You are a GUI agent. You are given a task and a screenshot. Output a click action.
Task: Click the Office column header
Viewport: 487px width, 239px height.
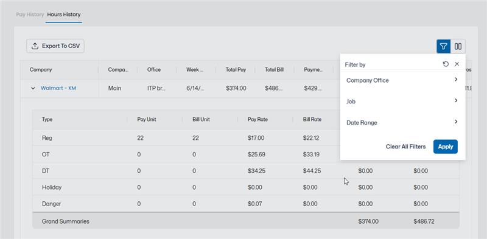[154, 69]
